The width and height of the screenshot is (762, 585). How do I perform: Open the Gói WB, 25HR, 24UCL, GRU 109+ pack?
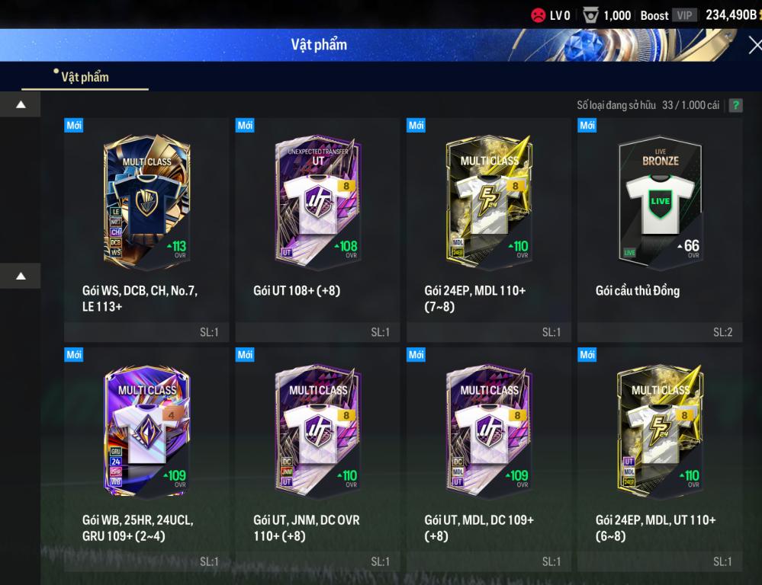pyautogui.click(x=146, y=459)
